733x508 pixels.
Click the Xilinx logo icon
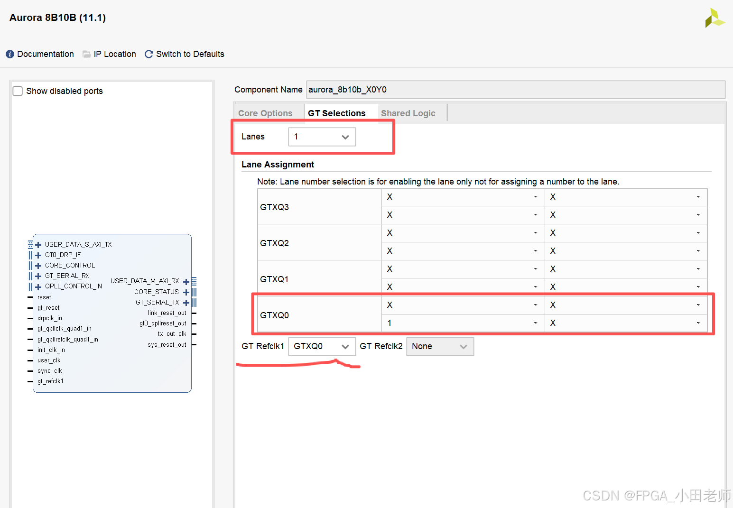[714, 18]
